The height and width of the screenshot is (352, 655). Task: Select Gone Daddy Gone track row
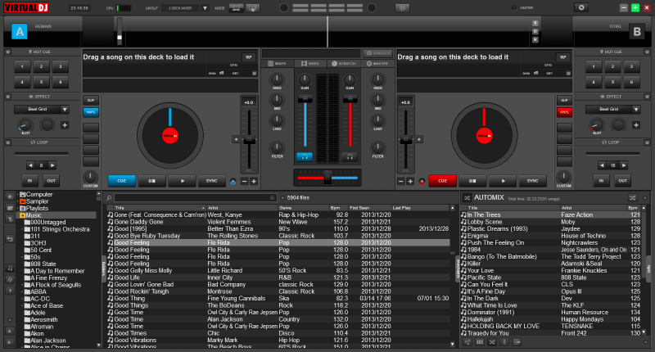(x=278, y=222)
